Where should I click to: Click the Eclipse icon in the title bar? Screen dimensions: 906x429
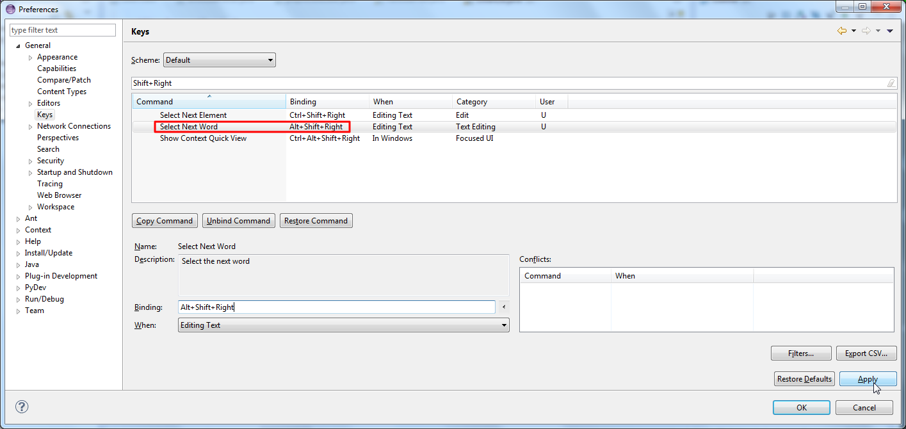pos(10,9)
